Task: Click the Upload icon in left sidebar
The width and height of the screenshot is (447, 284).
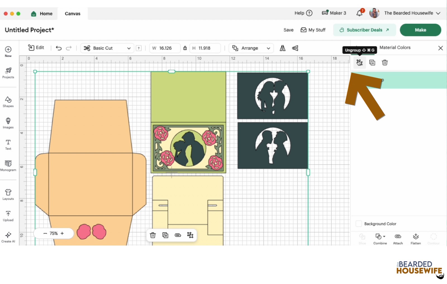Action: point(8,214)
